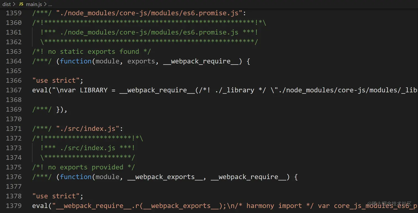The image size is (418, 213).
Task: Click the chevron after main.js in breadcrumb
Action: 45,4
